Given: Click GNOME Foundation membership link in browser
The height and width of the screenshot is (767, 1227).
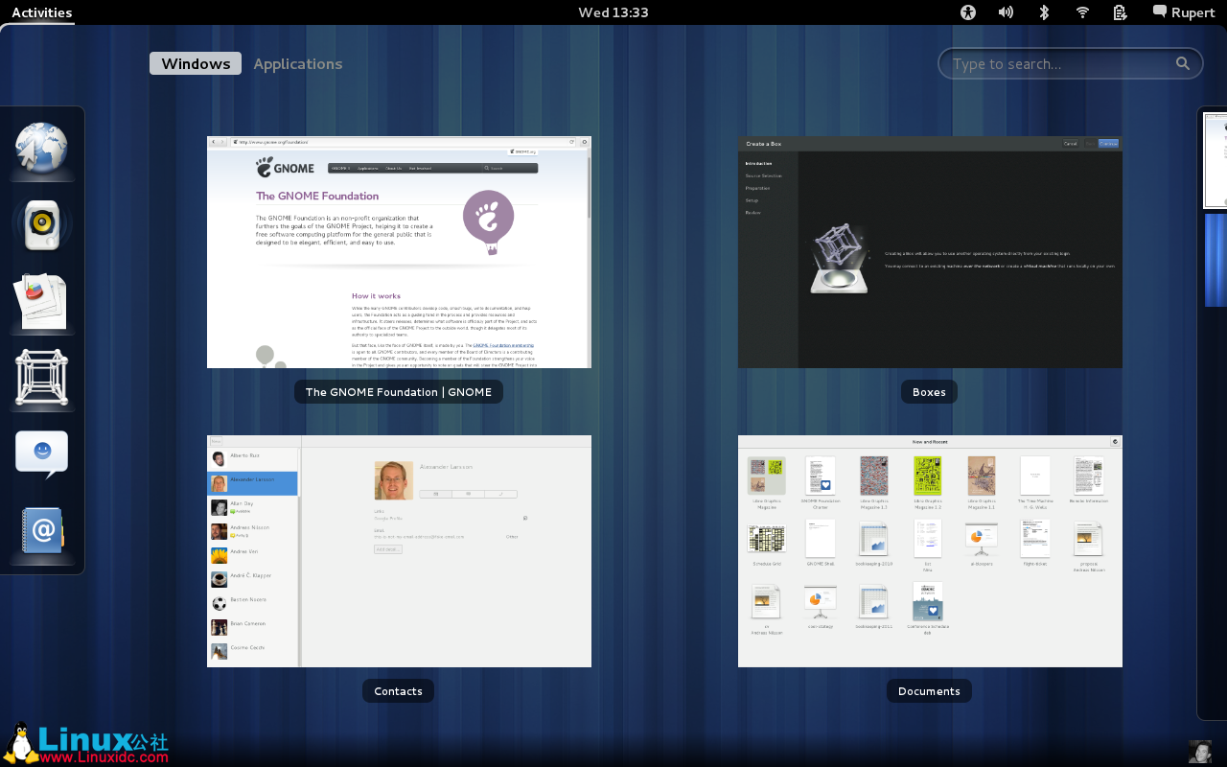Looking at the screenshot, I should pyautogui.click(x=503, y=345).
